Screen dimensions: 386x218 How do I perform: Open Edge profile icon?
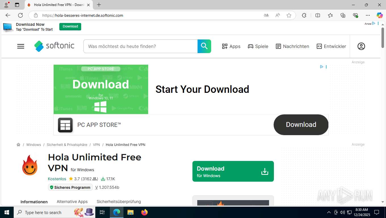[x=6, y=5]
